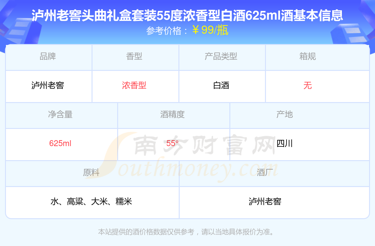Click the red 无 value under 箱规
Viewport: 375px width, 246px height.
(307, 86)
